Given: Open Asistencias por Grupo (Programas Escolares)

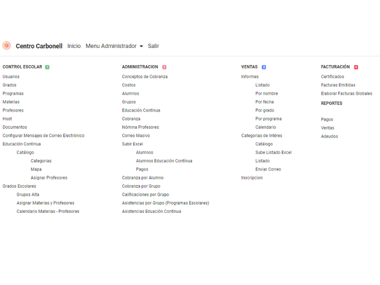Looking at the screenshot, I should 165,203.
